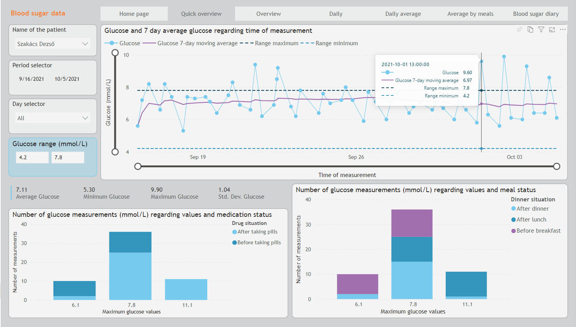Open more options ellipsis on glucose chart

coord(563,30)
